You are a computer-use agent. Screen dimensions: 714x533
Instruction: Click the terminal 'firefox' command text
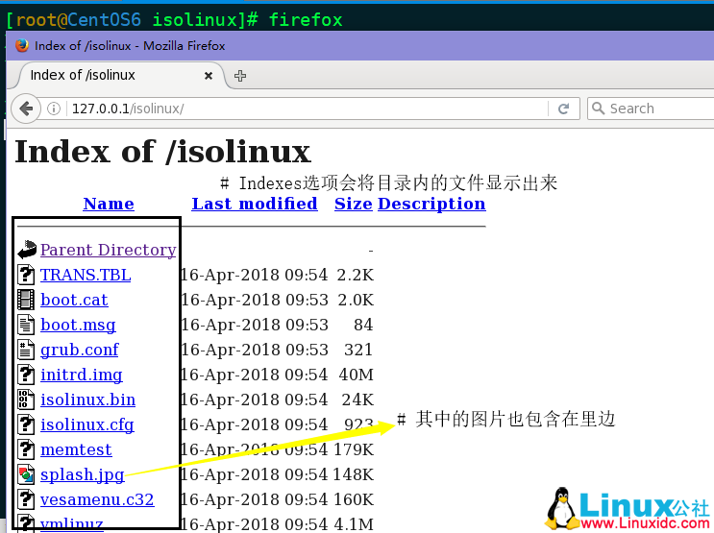306,20
